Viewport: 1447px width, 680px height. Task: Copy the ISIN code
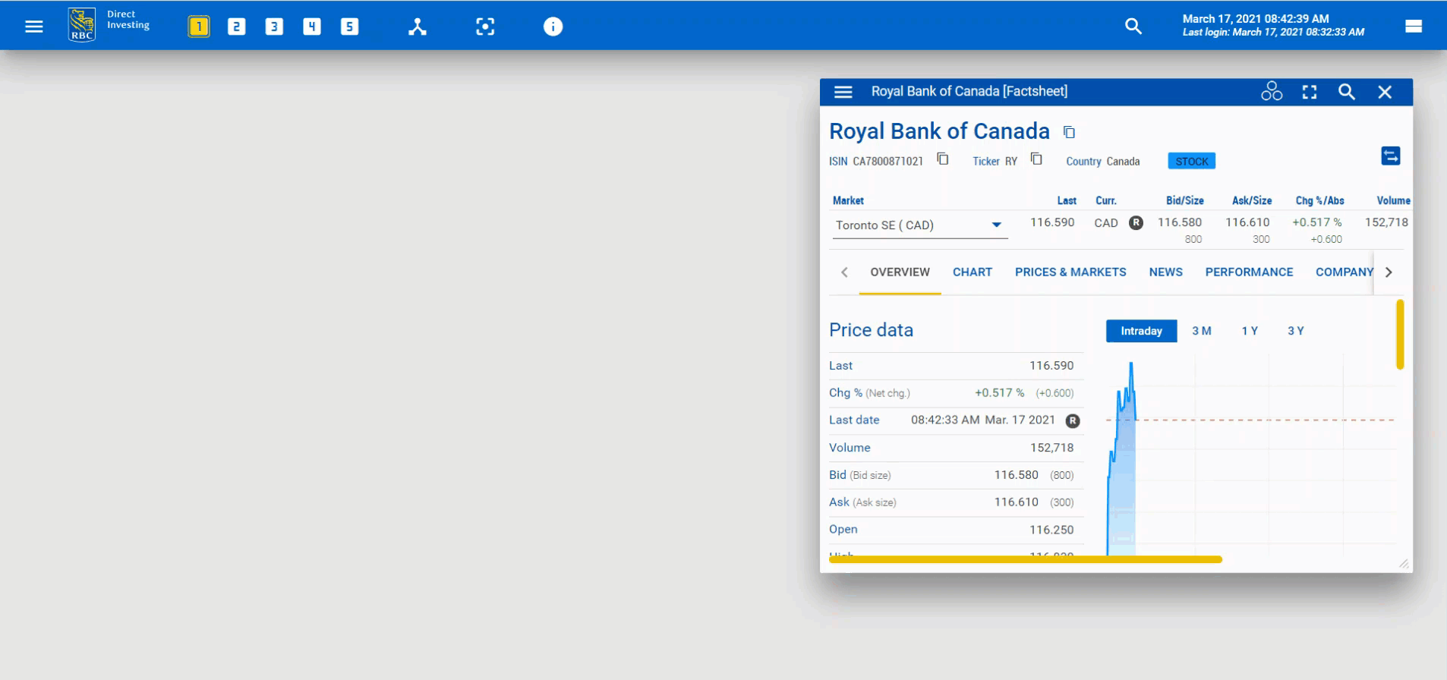(942, 159)
